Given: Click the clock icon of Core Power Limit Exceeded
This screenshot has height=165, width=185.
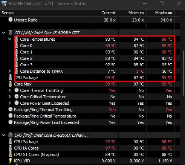Looking at the screenshot, I should [17, 103].
